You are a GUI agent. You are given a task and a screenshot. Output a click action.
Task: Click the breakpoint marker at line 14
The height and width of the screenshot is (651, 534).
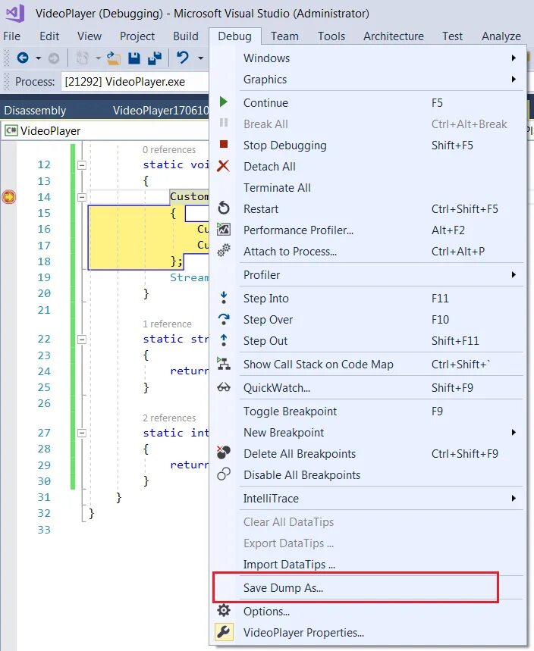pos(9,196)
